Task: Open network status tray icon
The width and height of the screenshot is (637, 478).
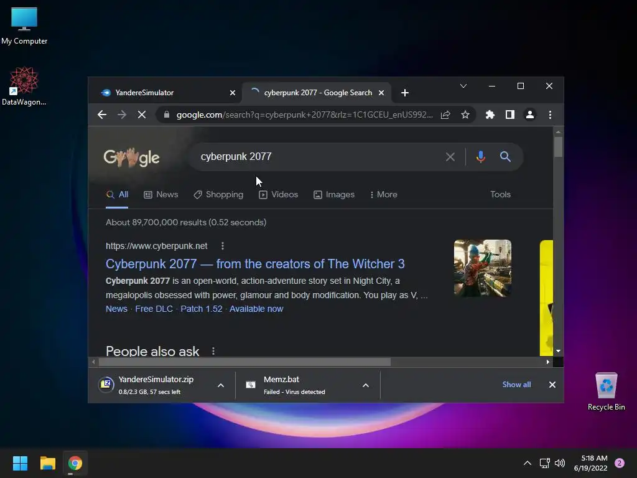Action: pos(544,463)
